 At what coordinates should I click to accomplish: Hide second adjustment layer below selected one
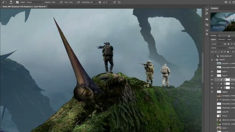(212, 84)
